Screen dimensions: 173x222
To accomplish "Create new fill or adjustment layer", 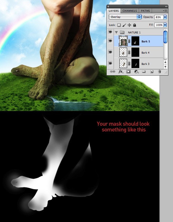I will (x=136, y=72).
